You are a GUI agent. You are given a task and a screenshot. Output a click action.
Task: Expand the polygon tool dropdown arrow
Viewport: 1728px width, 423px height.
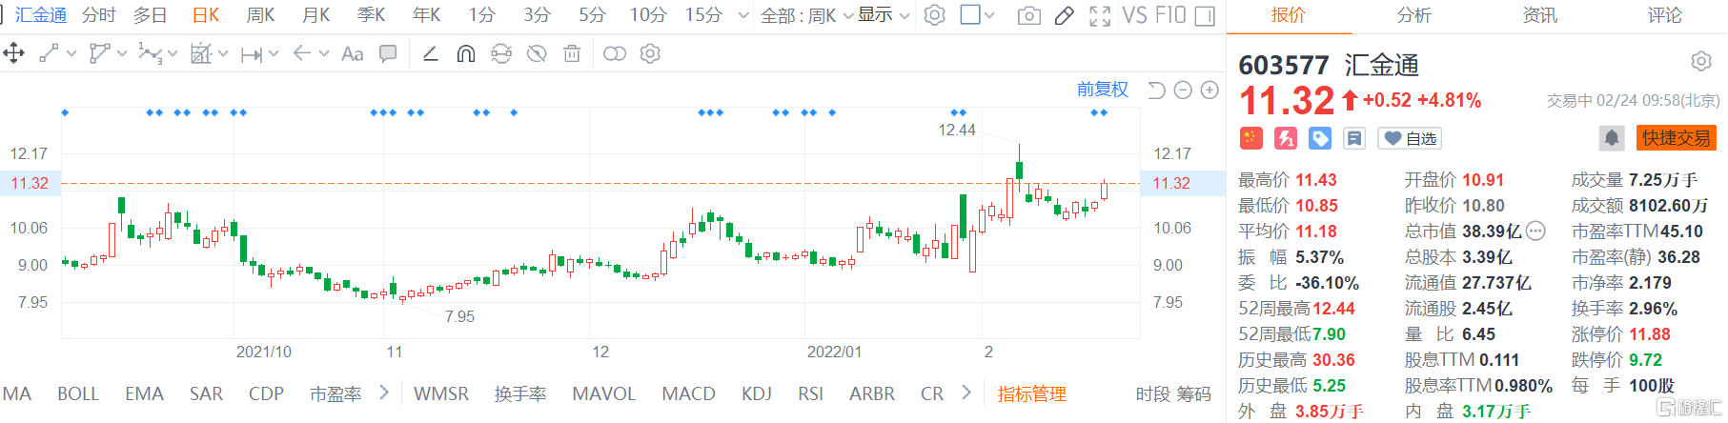[122, 54]
